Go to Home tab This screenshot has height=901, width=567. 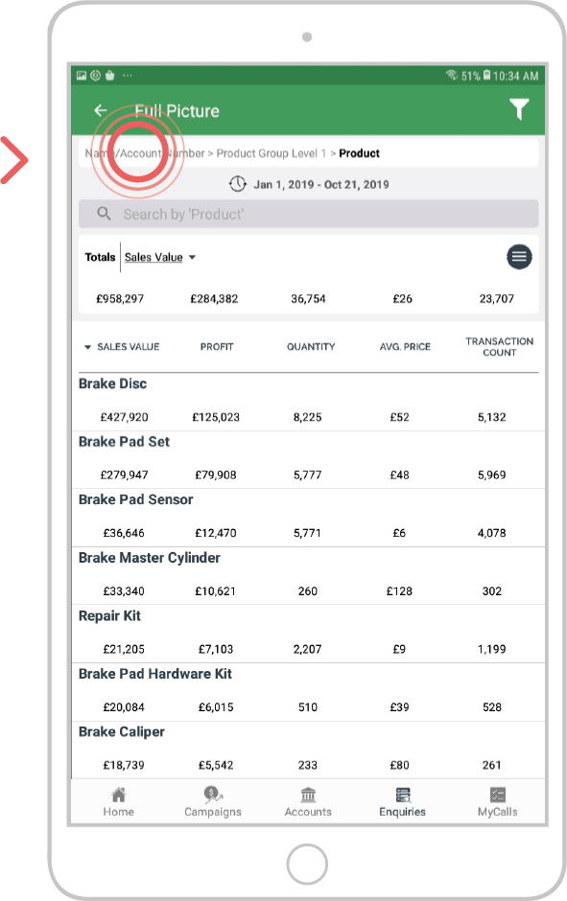pos(118,801)
